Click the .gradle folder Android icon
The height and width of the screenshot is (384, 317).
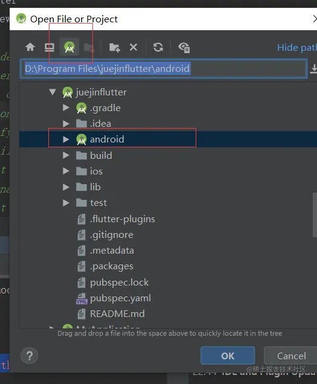coord(82,108)
